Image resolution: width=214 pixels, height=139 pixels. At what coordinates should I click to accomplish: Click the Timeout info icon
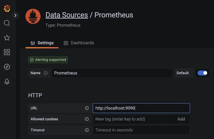coord(87,130)
